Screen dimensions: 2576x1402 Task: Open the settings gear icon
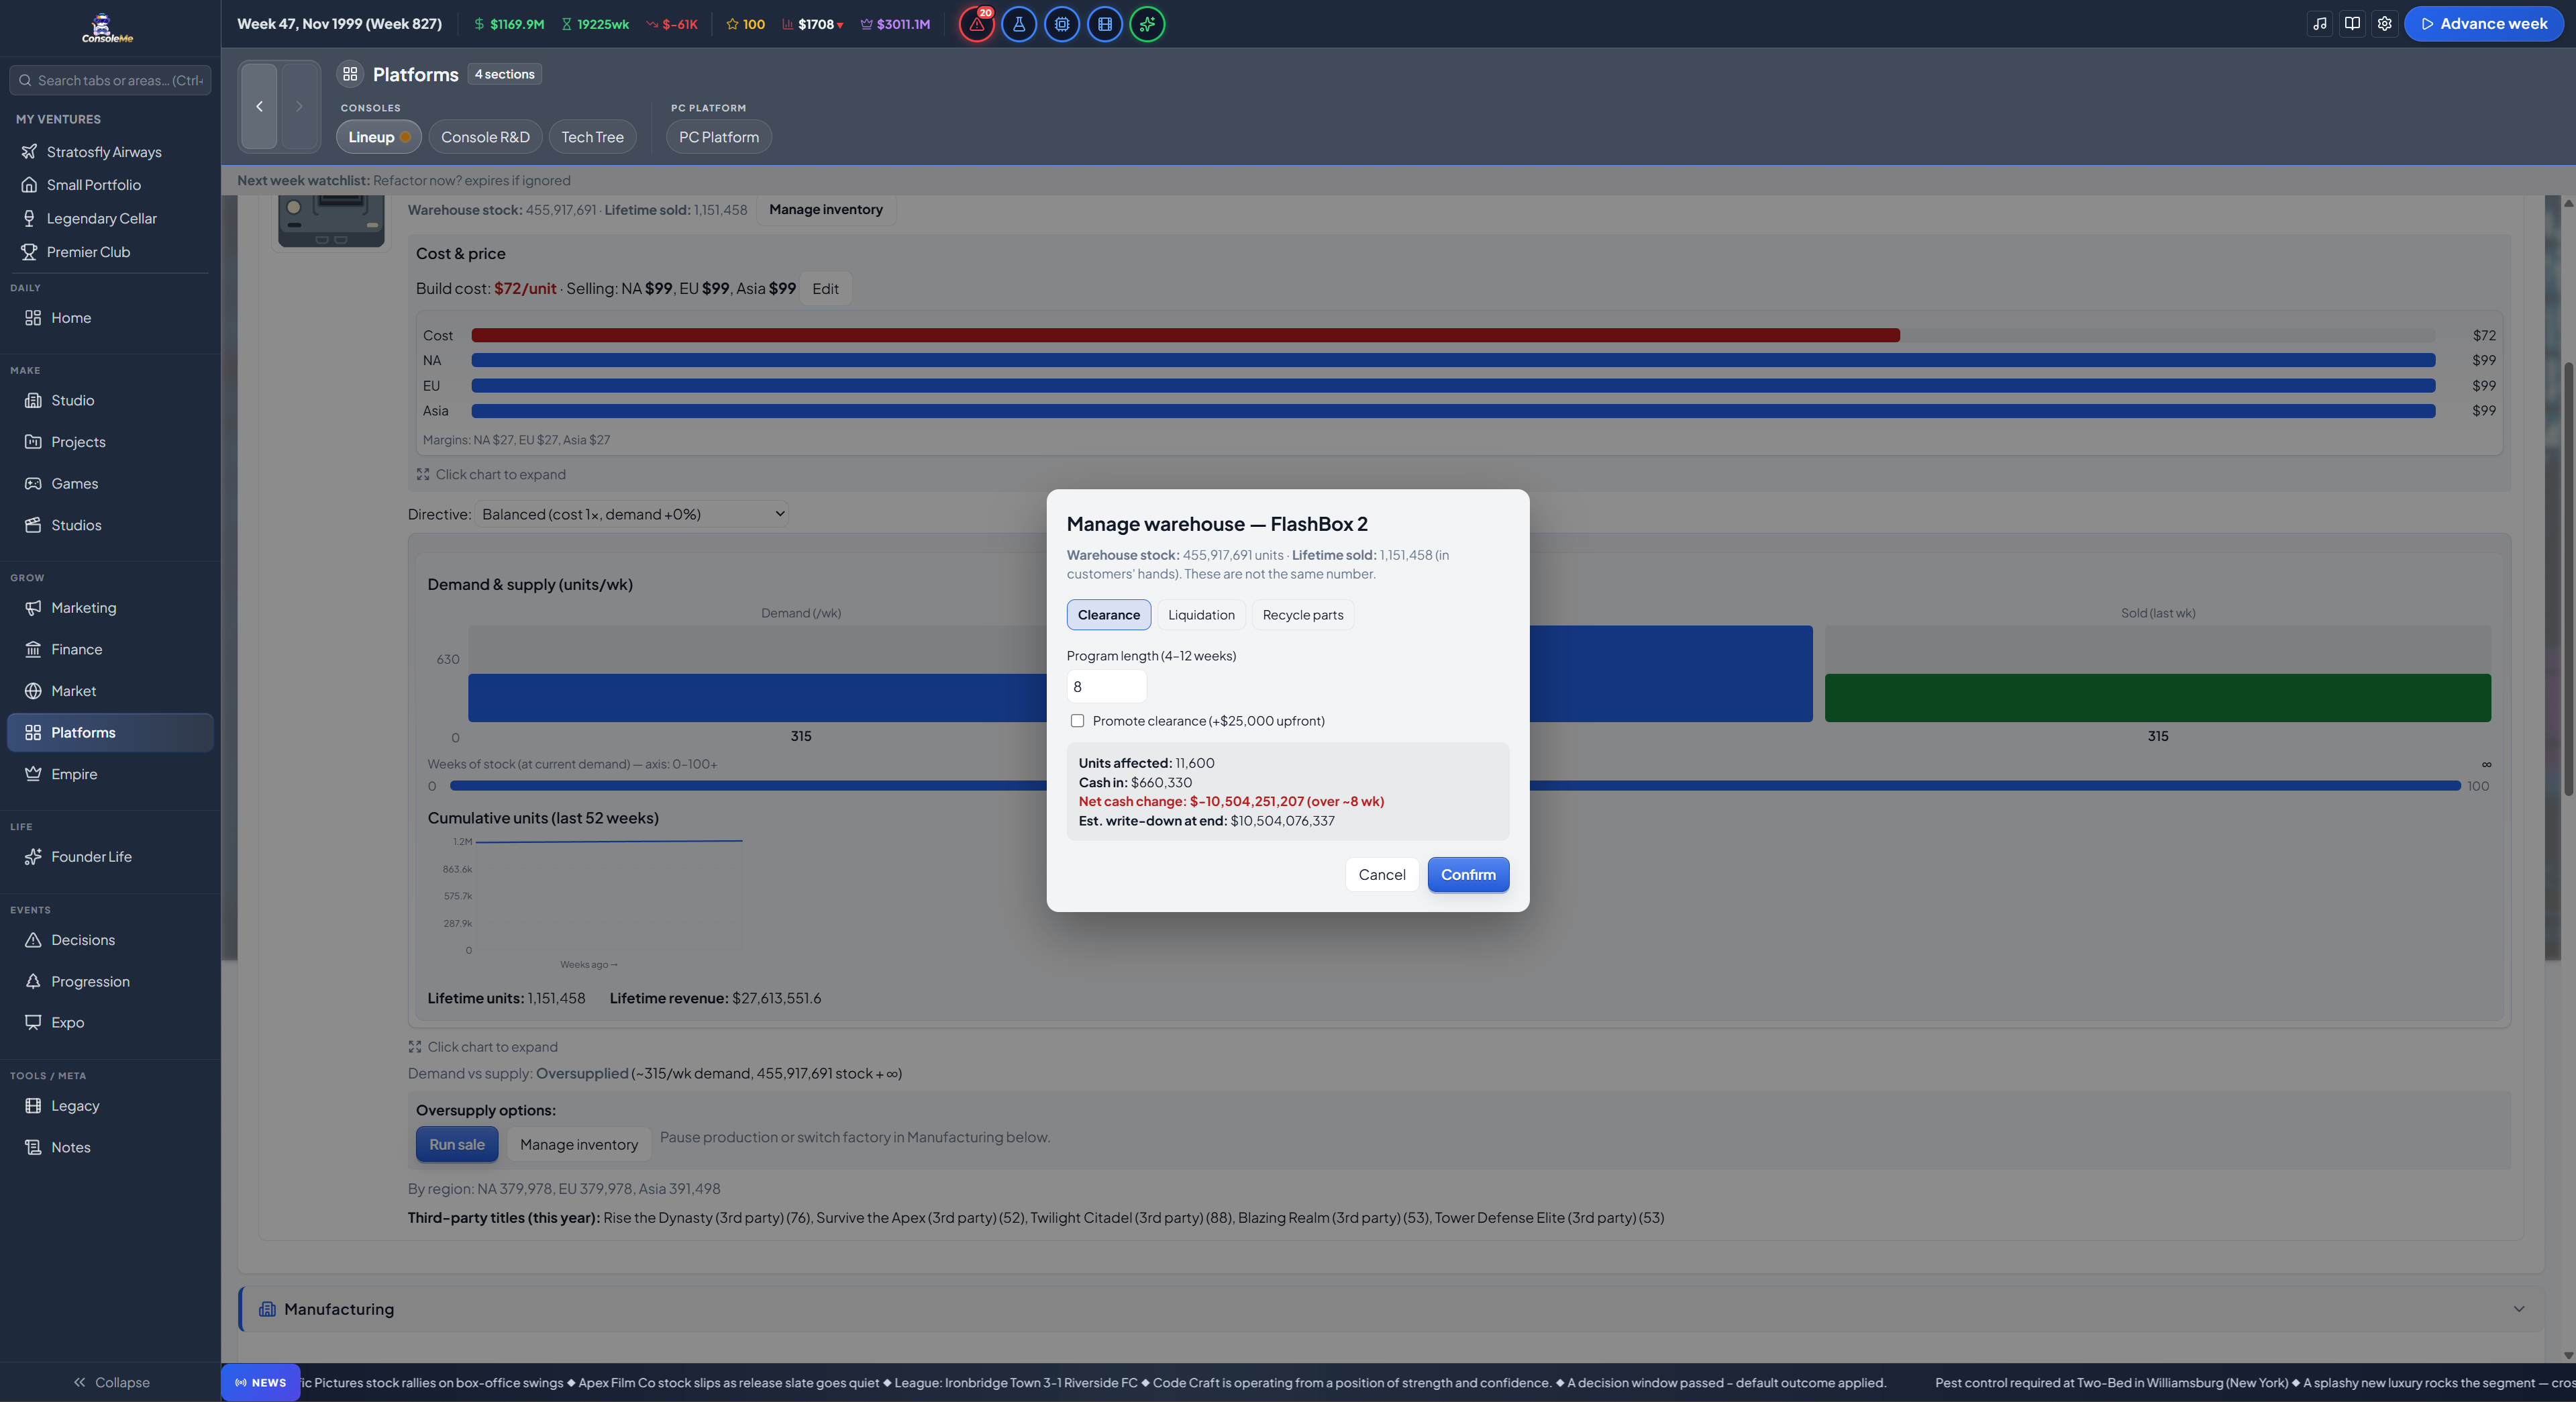point(2384,24)
